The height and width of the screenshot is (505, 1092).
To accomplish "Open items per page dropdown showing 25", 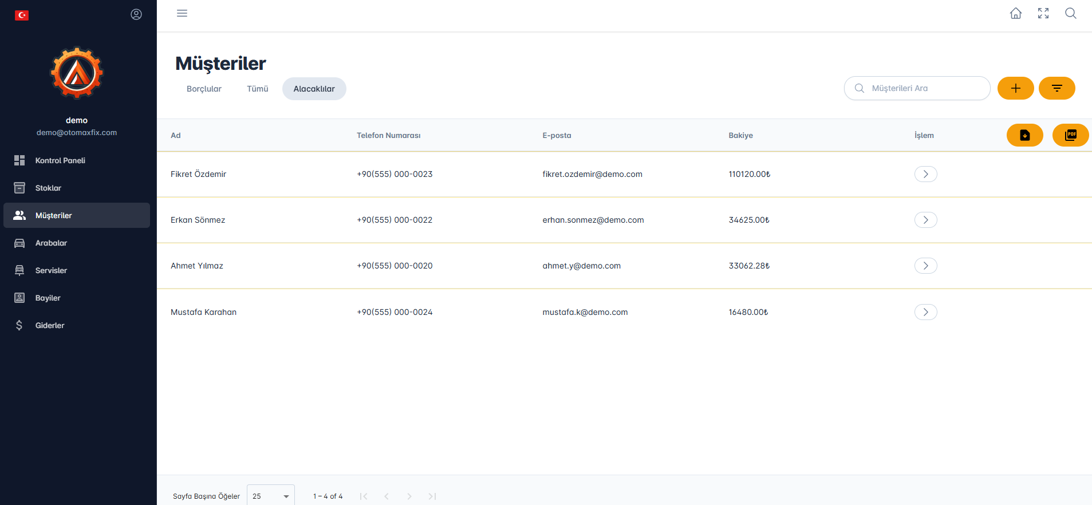I will [x=271, y=496].
